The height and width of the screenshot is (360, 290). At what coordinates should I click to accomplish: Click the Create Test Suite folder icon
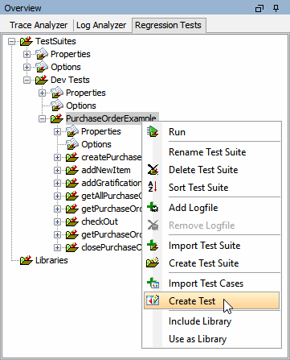[x=153, y=263]
